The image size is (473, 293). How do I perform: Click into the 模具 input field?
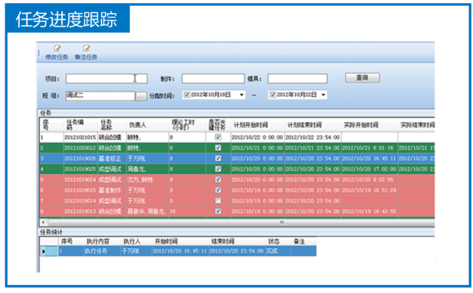(x=298, y=79)
